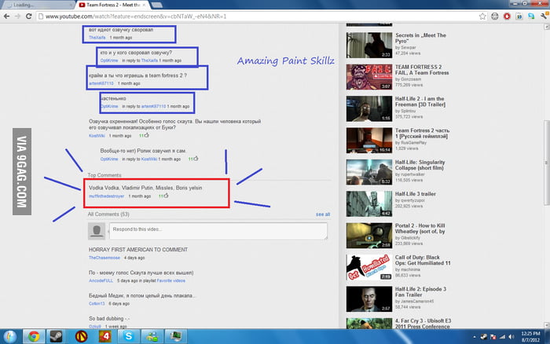Open TEAM FORTRESS 2 FAIL video thumbnail
Viewport: 550px width, 344px height.
[x=369, y=77]
